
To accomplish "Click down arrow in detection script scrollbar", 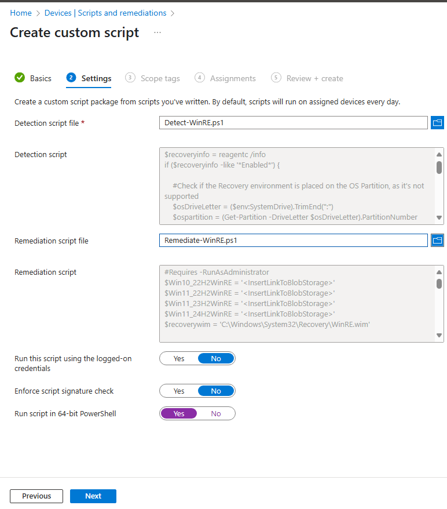I will 439,218.
